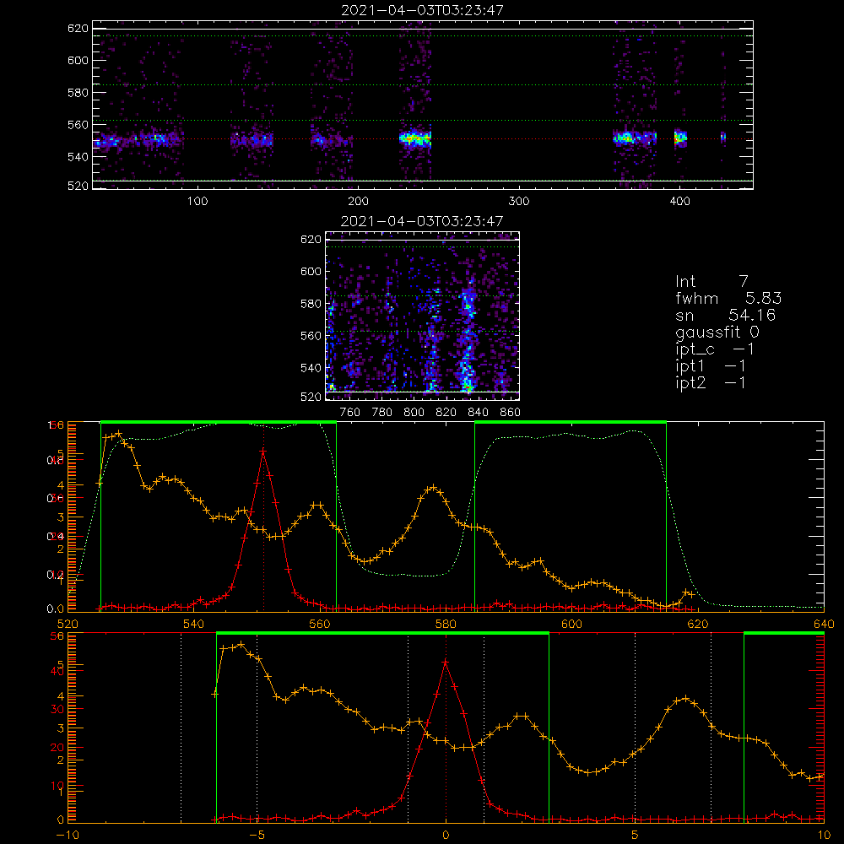
Task: Click x-axis label 100 on top spectrogram
Action: click(x=197, y=202)
